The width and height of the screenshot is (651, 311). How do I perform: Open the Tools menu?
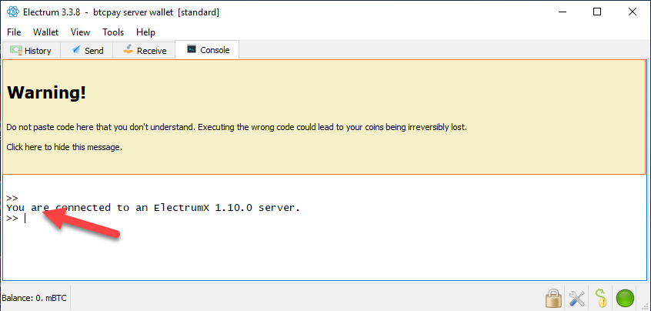113,32
